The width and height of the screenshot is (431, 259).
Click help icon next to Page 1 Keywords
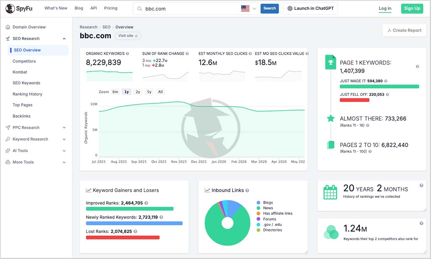417,66
